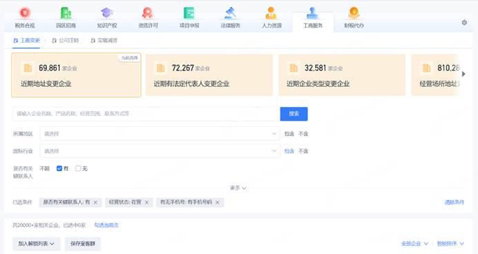
Task: Open the 人力资源 person icon
Action: (x=271, y=13)
